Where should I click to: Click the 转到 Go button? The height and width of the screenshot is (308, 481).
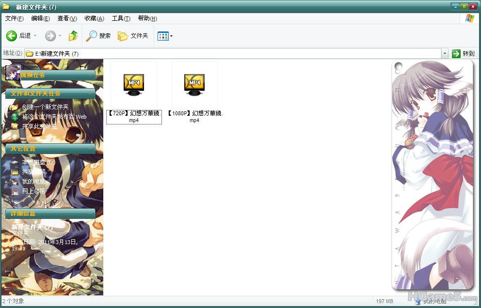coord(464,53)
